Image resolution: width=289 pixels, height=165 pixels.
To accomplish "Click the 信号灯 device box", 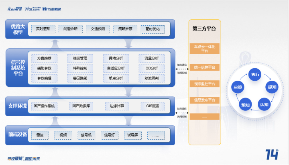I will point(110,135).
